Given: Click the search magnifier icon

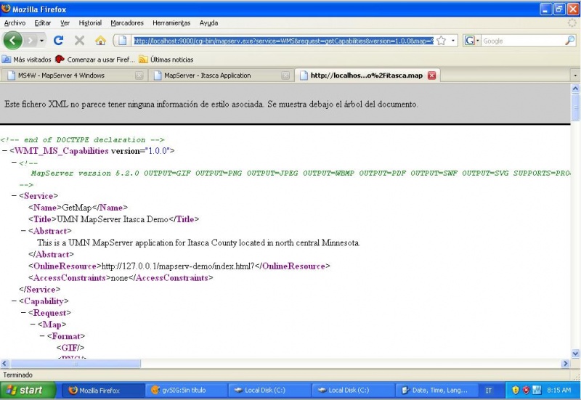Looking at the screenshot, I should 569,41.
